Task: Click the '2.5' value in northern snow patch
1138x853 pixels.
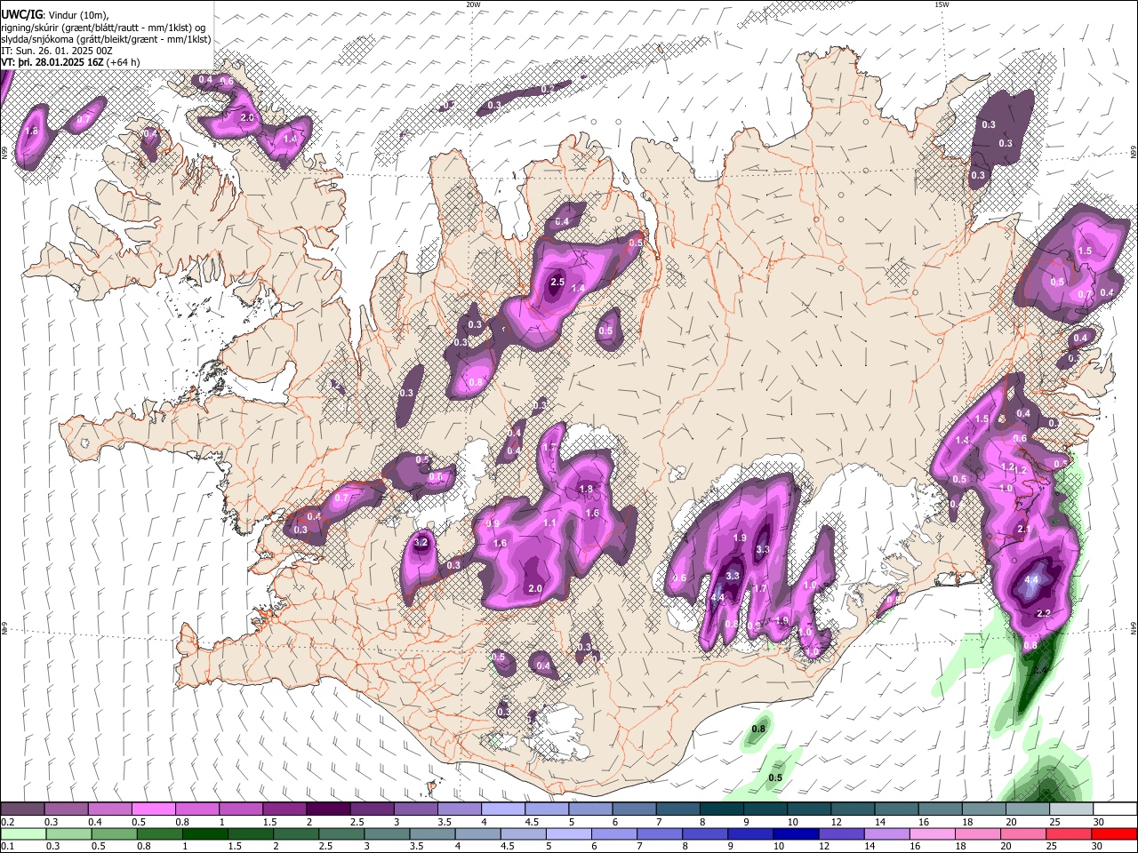Action: point(557,282)
